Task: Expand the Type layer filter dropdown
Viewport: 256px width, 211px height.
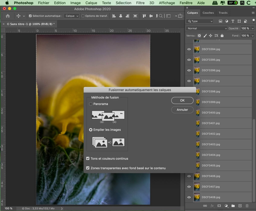Action: [200, 21]
